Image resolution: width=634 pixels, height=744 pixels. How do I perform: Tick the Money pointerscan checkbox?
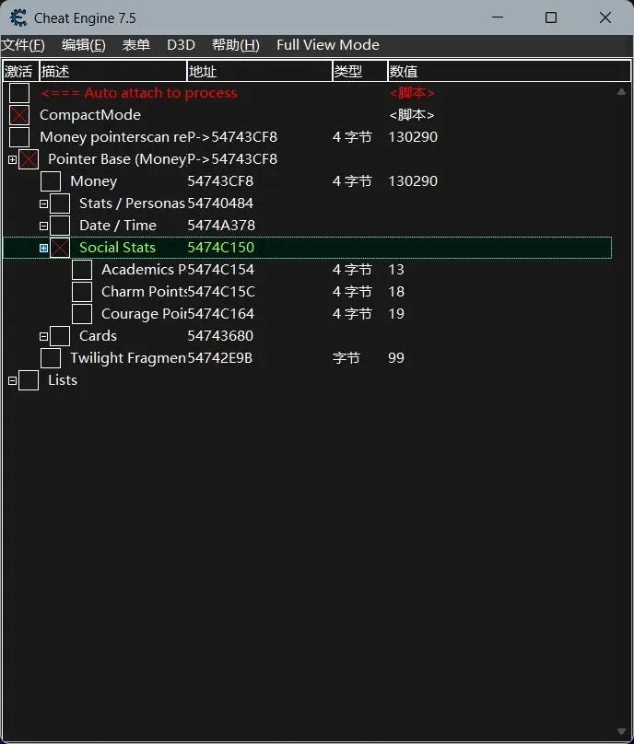[x=19, y=137]
